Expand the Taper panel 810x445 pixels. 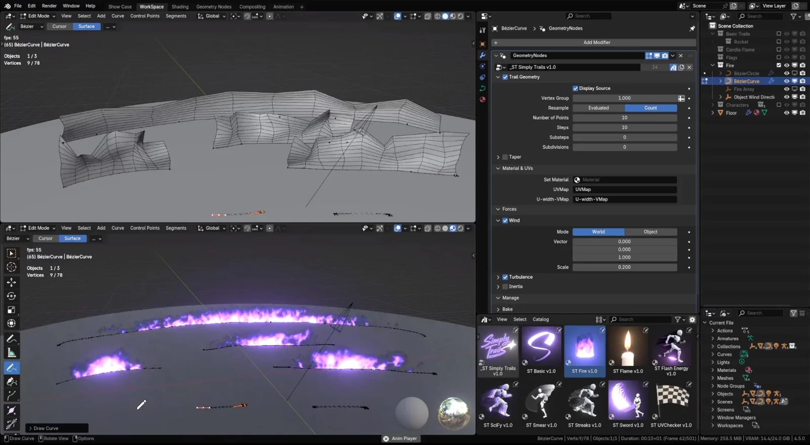click(498, 157)
